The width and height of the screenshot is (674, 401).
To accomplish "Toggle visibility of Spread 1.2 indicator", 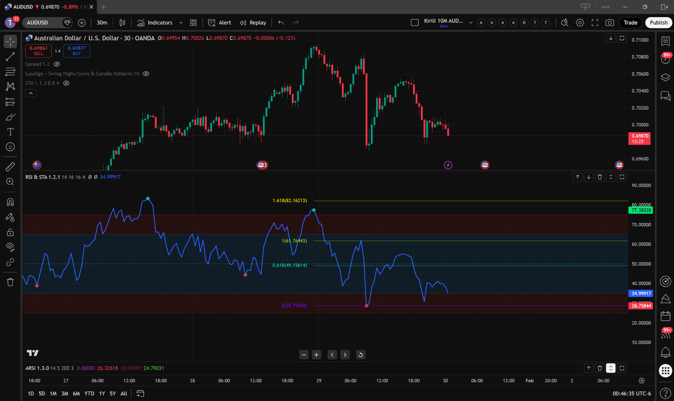I will click(57, 64).
